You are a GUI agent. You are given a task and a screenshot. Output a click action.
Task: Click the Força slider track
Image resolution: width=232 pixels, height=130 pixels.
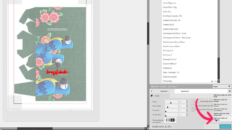point(172,102)
